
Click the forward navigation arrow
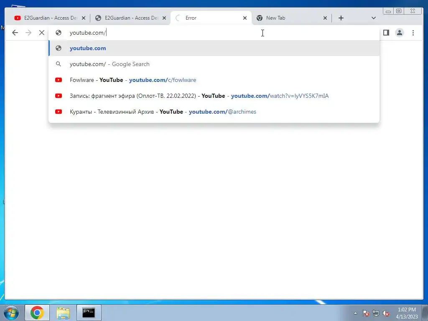click(28, 33)
